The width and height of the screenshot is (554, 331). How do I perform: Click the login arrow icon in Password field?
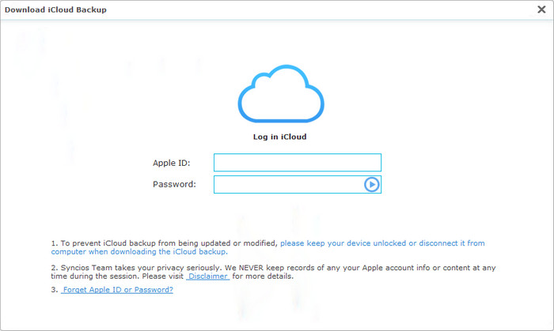pos(372,184)
